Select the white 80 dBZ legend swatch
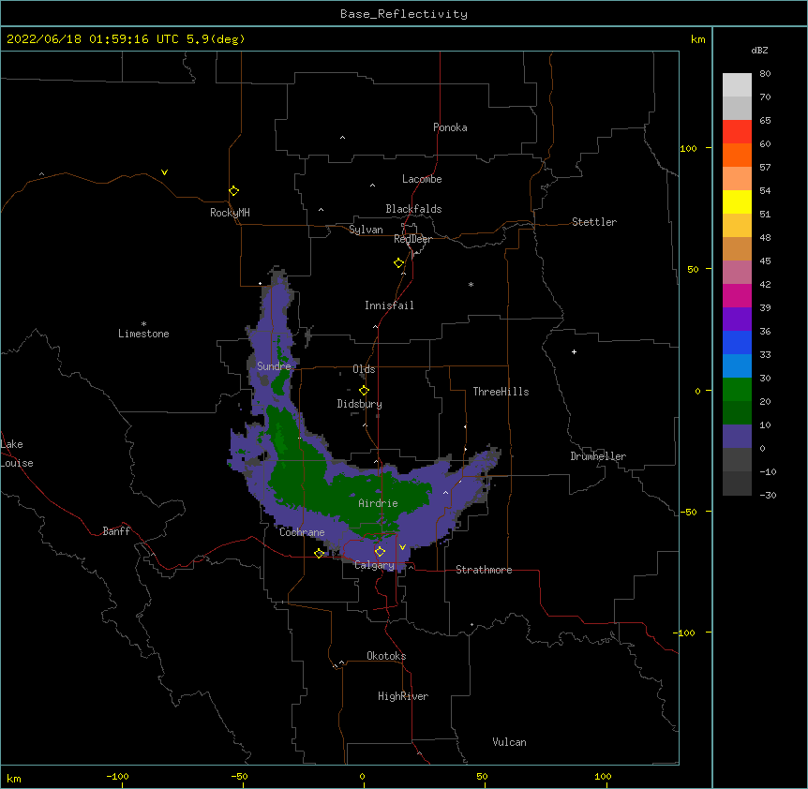This screenshot has height=789, width=808. [737, 84]
